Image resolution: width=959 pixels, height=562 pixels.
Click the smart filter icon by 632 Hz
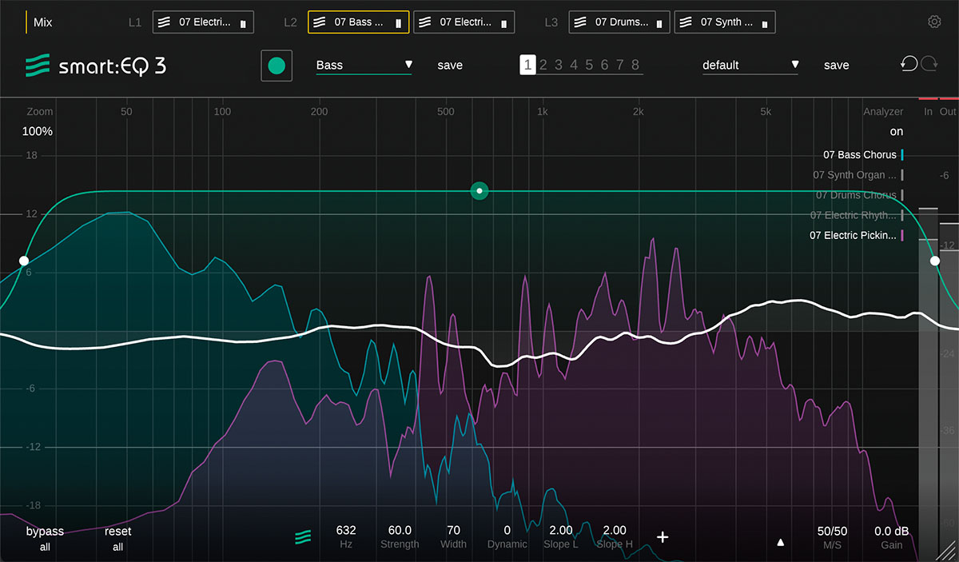tap(303, 537)
